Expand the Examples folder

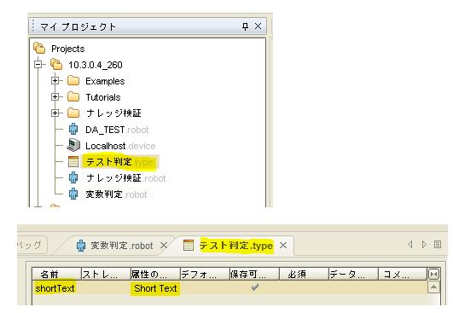(x=55, y=80)
